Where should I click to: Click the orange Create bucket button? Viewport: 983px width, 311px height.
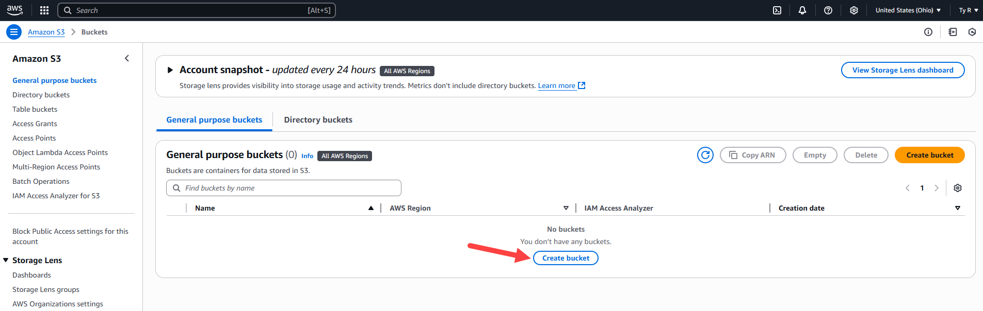tap(930, 155)
